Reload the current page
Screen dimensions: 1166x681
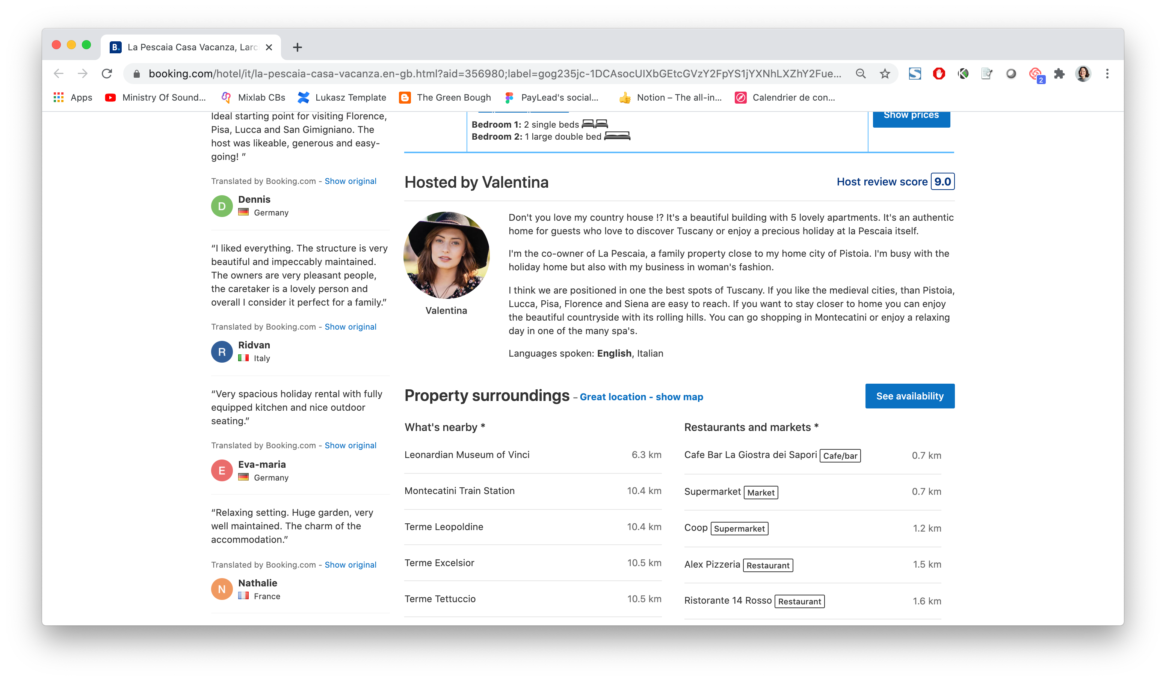tap(107, 74)
